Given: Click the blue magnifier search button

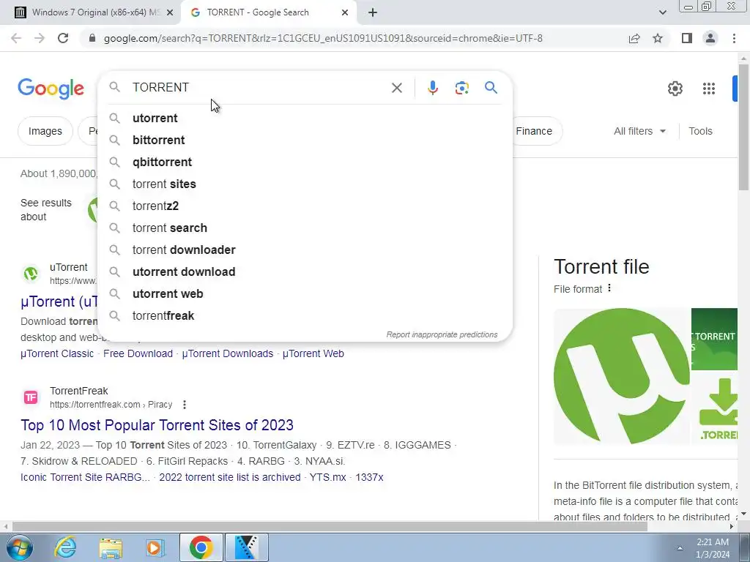Looking at the screenshot, I should [491, 88].
